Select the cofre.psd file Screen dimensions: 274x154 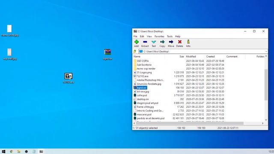[x=142, y=95]
